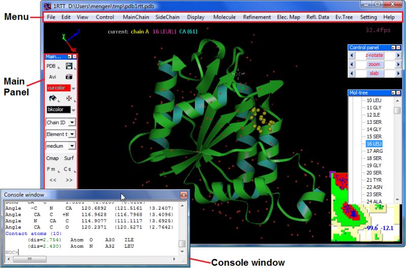Minimize the Mol-tree panel
Image resolution: width=406 pixels, height=268 pixels.
pos(393,93)
